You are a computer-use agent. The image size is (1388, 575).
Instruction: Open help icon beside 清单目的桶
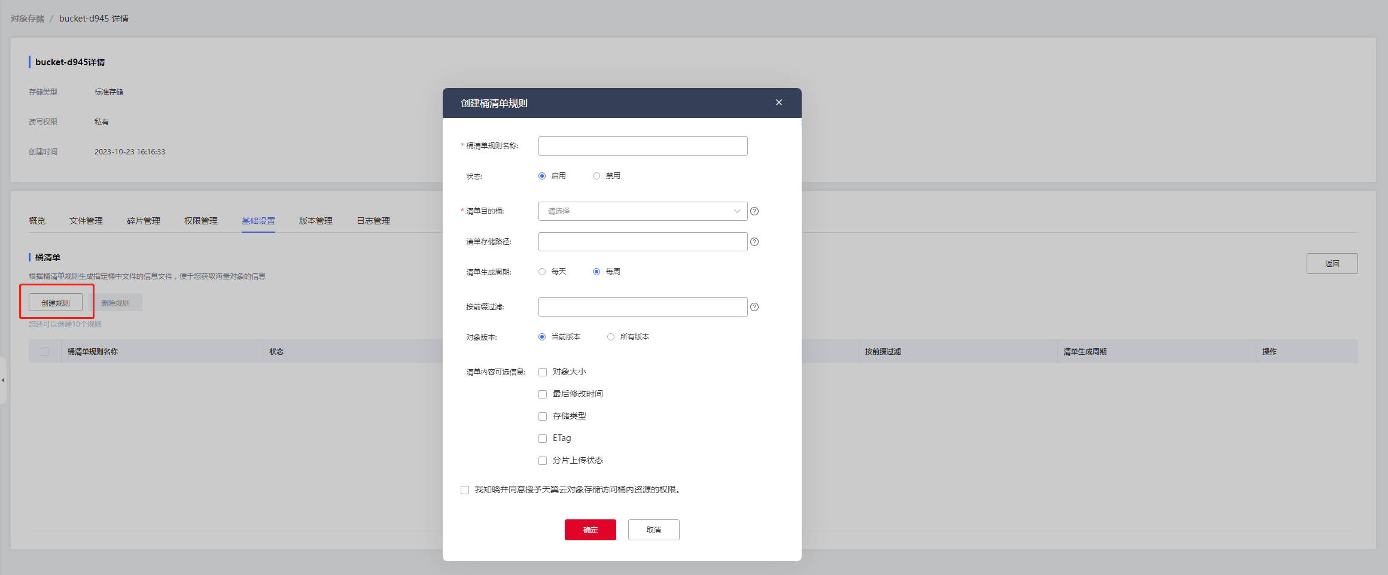[x=754, y=211]
